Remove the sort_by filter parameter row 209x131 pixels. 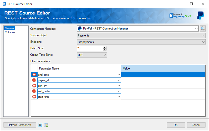pyautogui.click(x=34, y=86)
